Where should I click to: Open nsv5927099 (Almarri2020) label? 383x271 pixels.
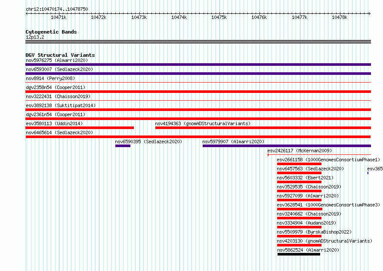tap(308, 196)
